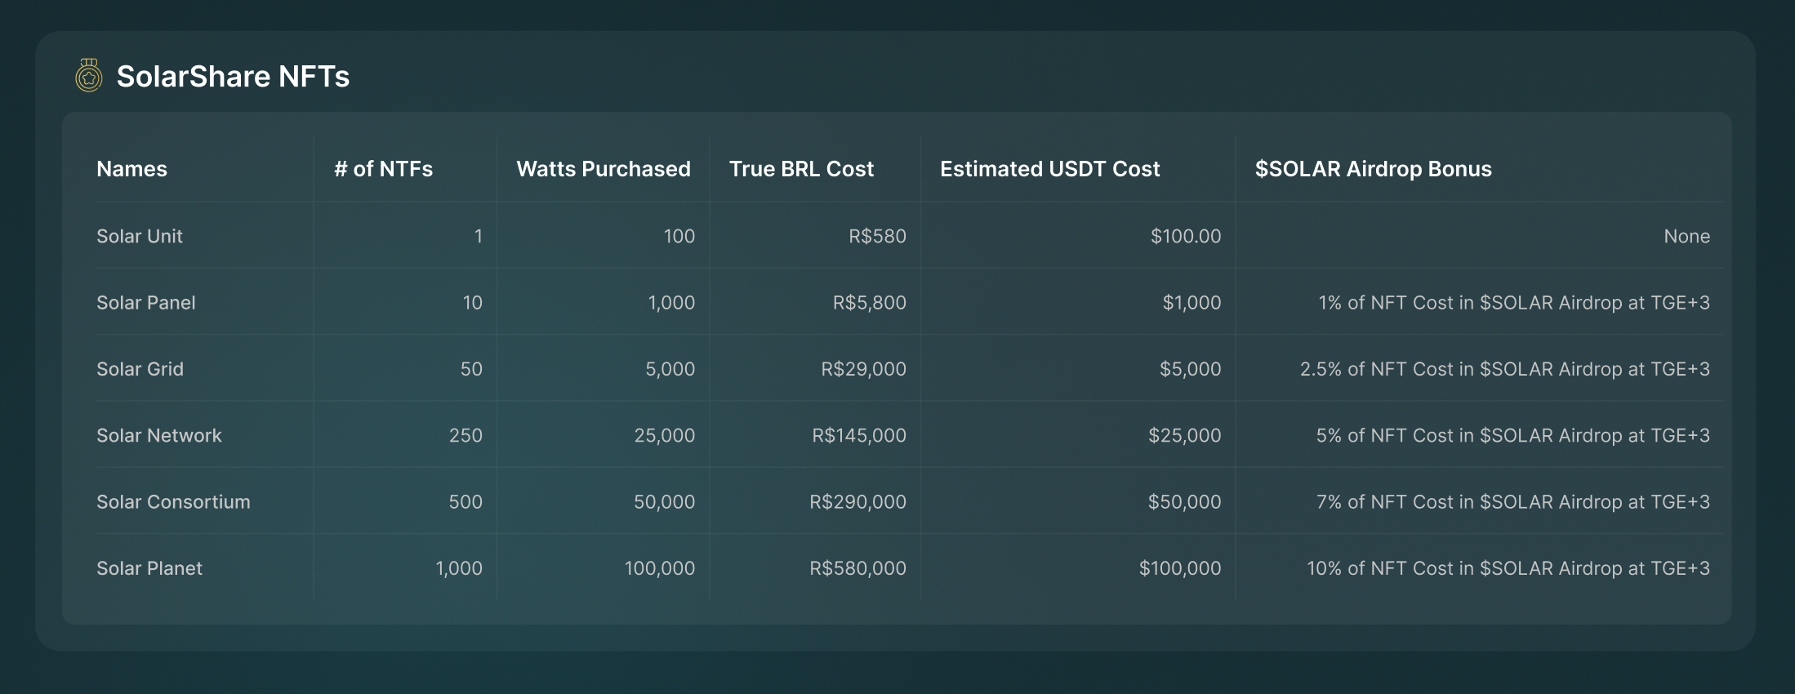
Task: Click the # of NTFs column header
Action: (383, 169)
